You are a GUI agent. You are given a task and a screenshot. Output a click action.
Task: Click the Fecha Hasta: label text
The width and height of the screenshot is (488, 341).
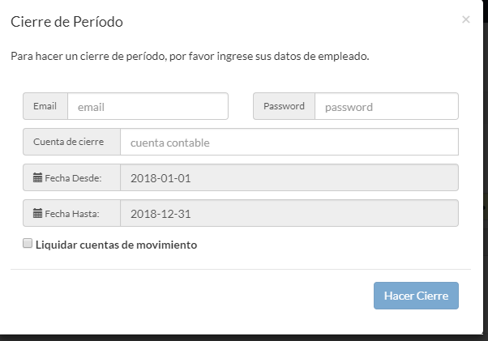[72, 214]
